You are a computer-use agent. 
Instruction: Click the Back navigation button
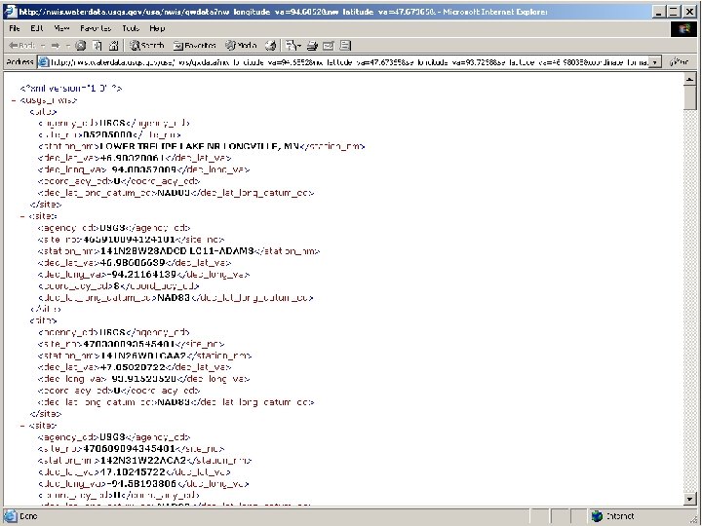click(x=21, y=45)
